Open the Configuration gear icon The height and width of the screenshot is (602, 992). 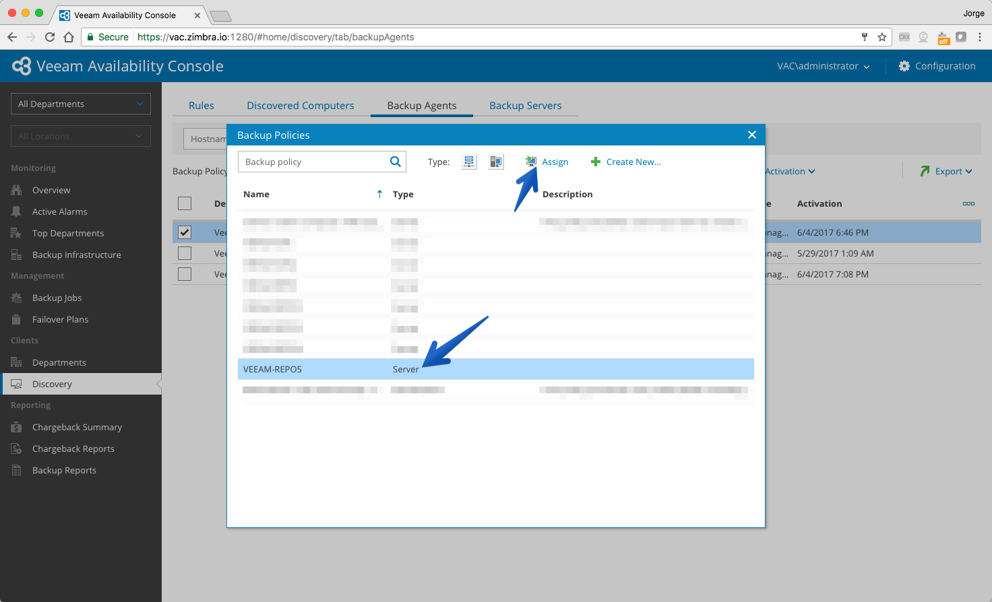(x=904, y=66)
